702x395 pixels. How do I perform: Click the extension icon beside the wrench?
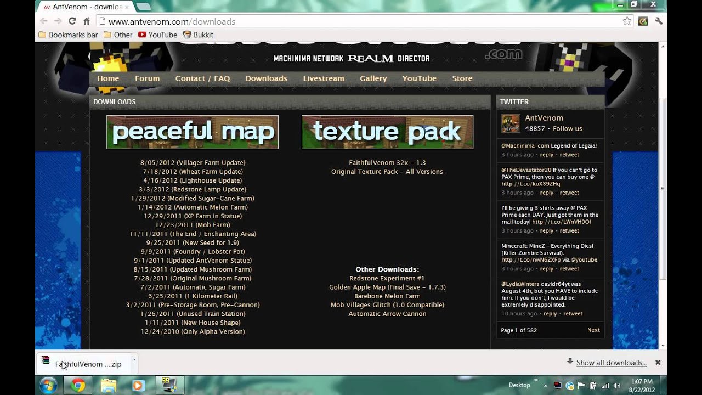point(643,21)
